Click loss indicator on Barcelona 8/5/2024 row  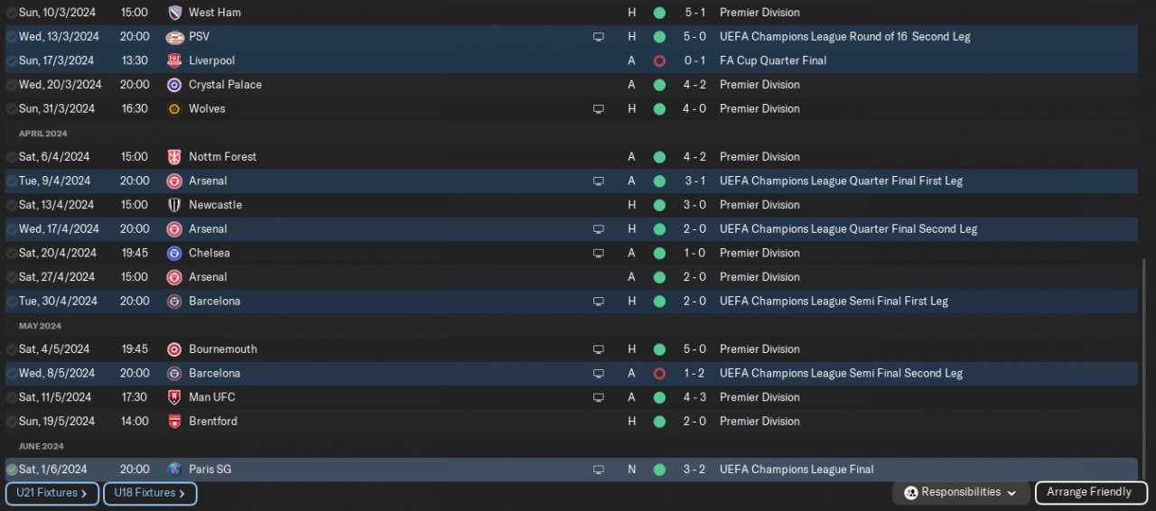click(659, 374)
